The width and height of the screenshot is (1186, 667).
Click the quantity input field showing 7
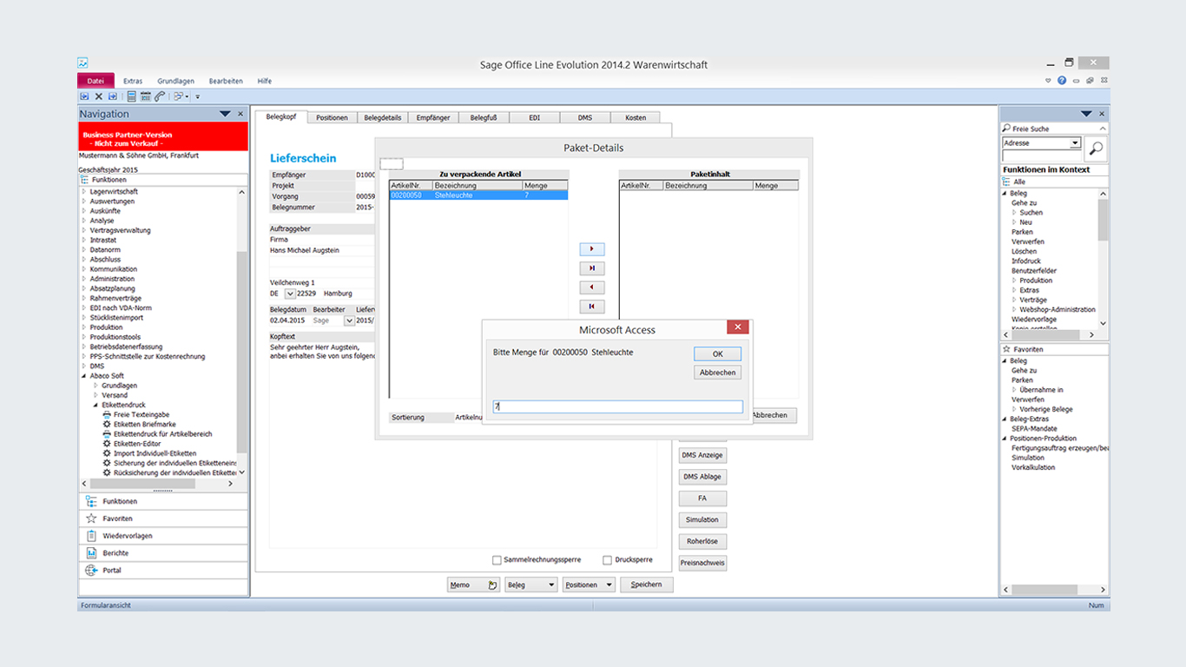[x=618, y=406]
